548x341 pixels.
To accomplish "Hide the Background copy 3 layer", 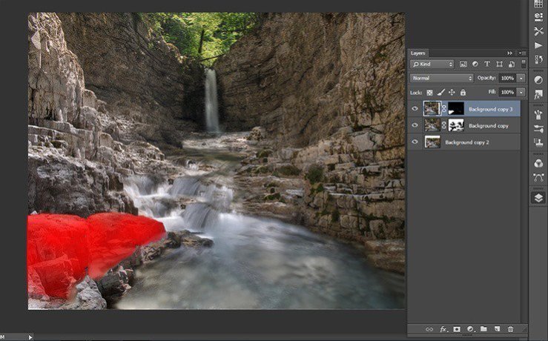I will [415, 108].
